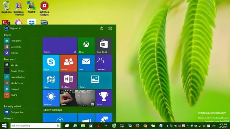The height and width of the screenshot is (129, 230).
Task: Click the Power button in Start menu
Action: click(101, 28)
